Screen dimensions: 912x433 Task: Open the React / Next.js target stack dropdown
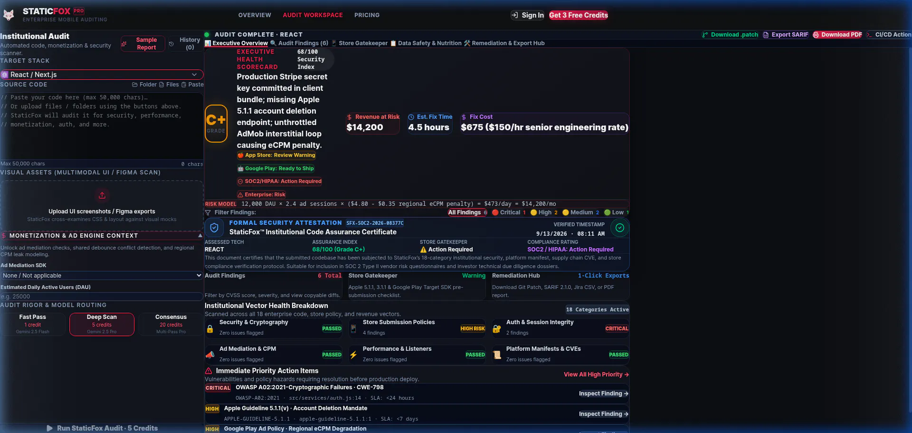(x=102, y=75)
